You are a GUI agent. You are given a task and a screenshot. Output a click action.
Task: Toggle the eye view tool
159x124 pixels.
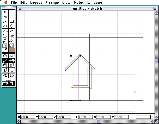tap(5, 76)
